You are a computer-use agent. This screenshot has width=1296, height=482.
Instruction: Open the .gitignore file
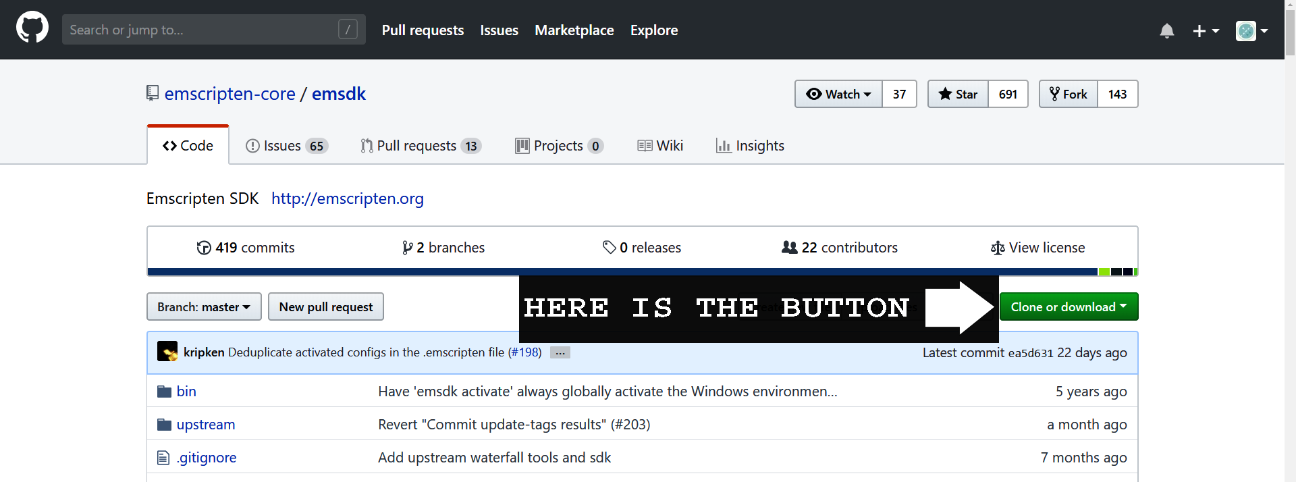(x=206, y=458)
